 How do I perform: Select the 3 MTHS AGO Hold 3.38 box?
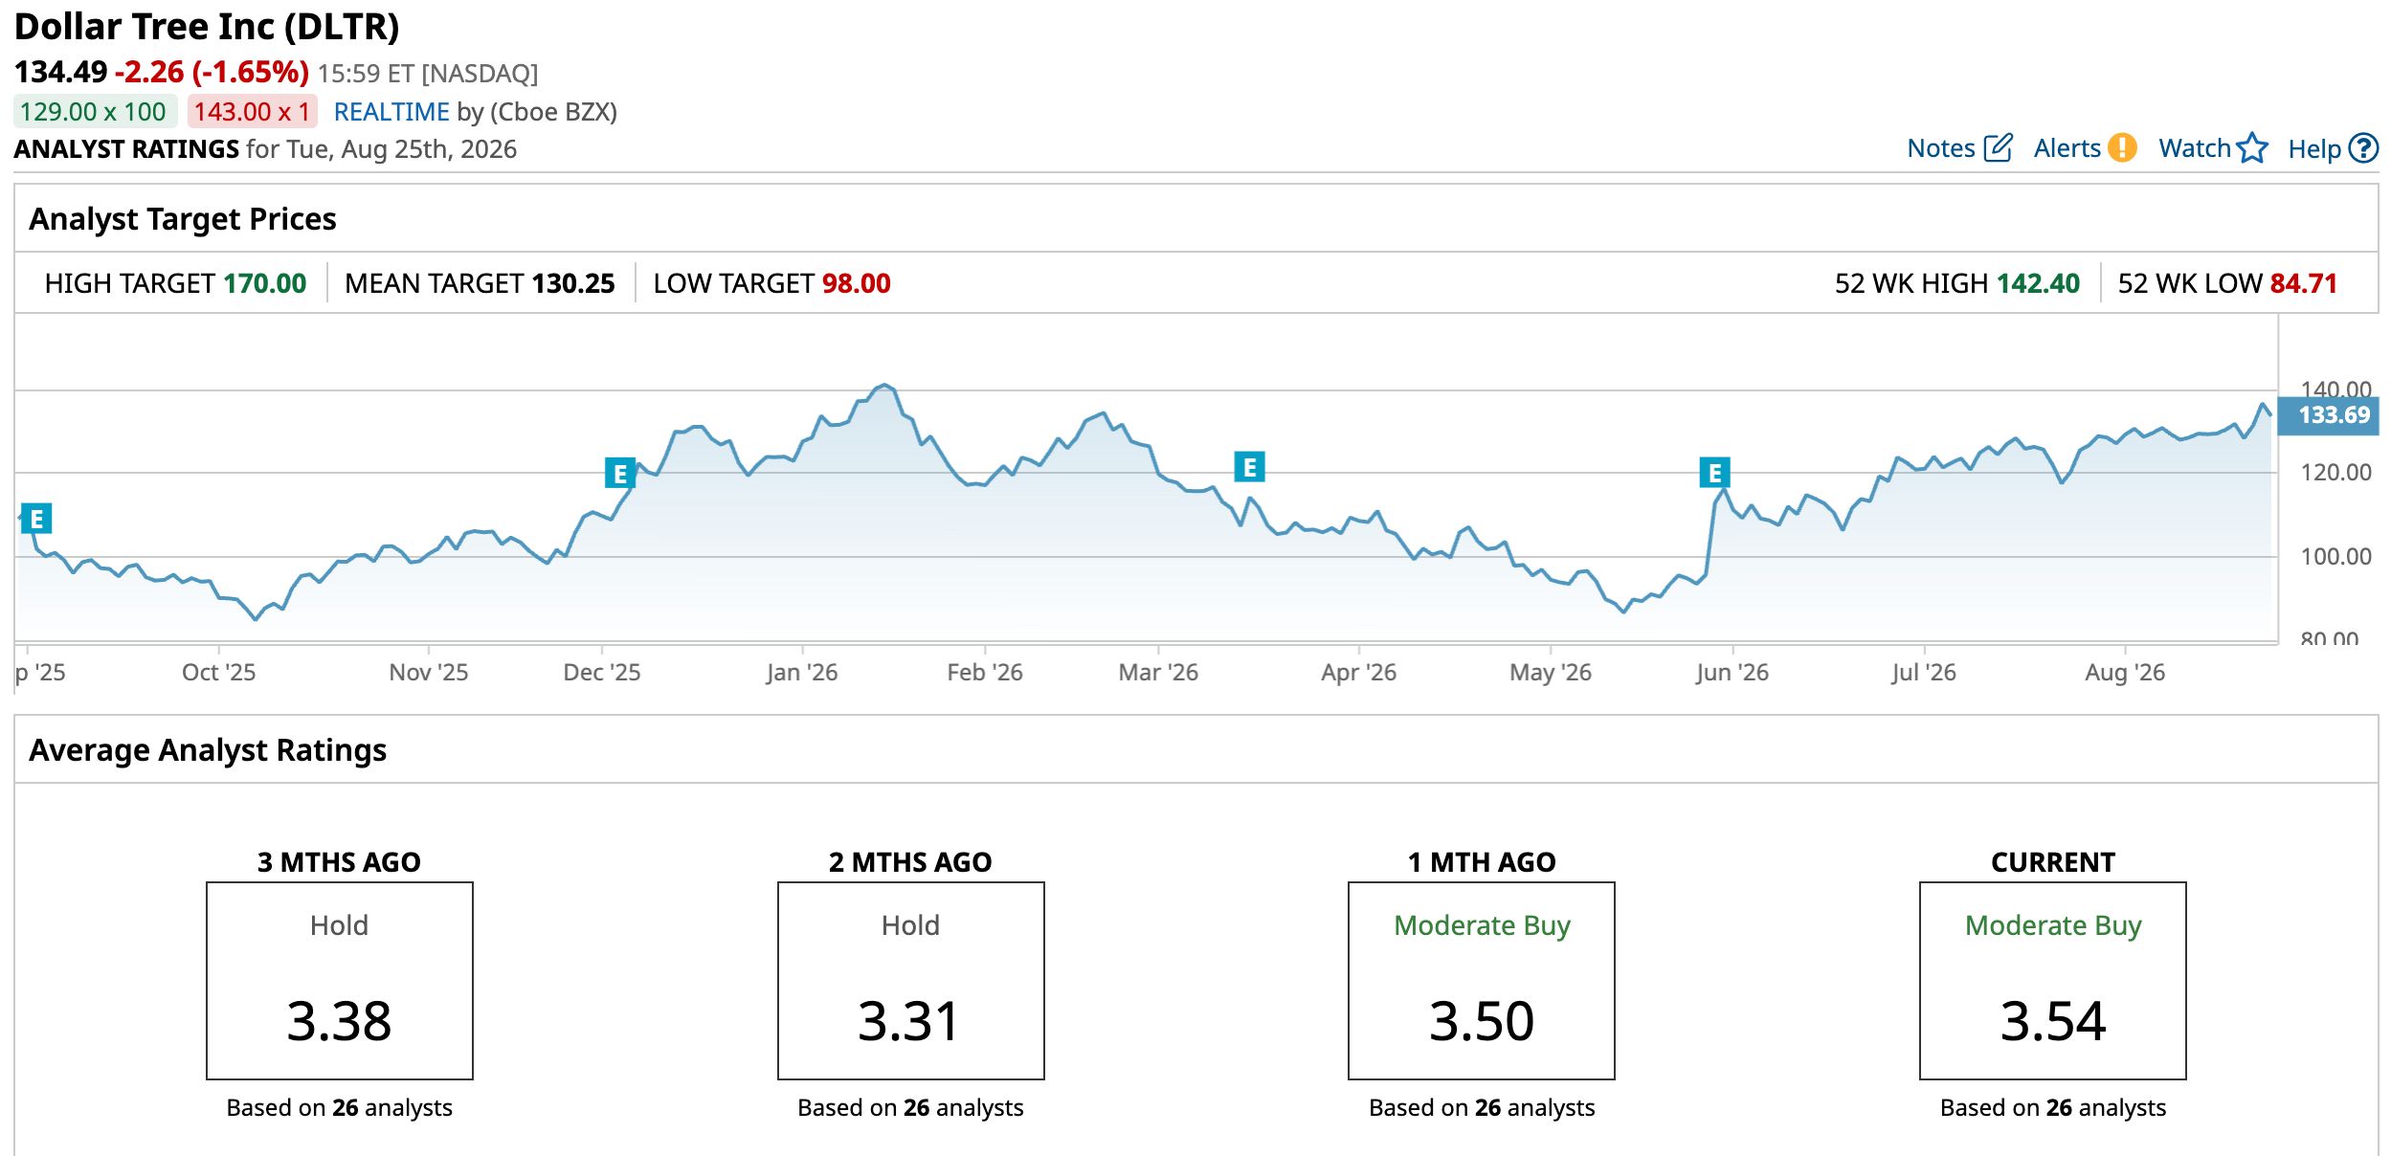(x=340, y=981)
